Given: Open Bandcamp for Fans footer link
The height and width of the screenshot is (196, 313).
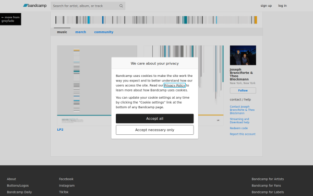Looking at the screenshot, I should click(x=266, y=186).
